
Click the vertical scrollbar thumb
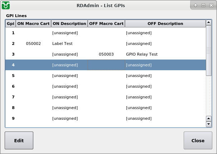(209, 51)
